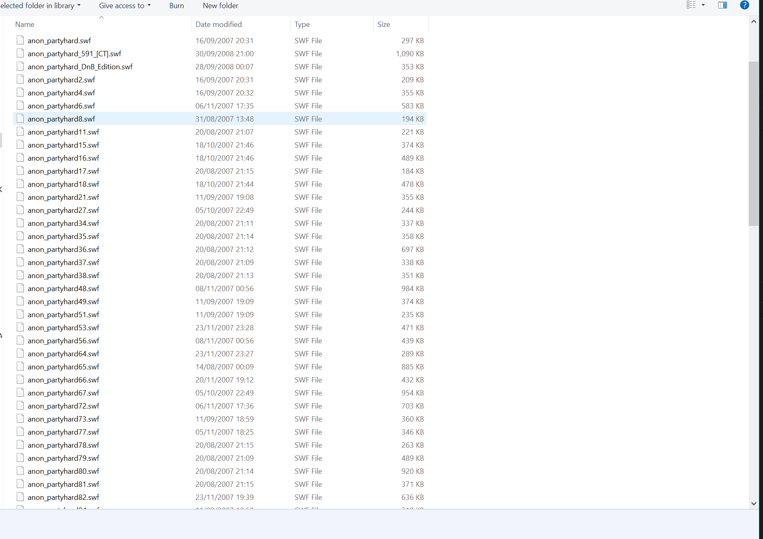The height and width of the screenshot is (539, 763).
Task: Select file name anon_partyhard56.swf
Action: (x=63, y=341)
